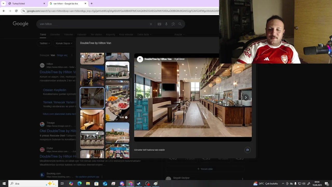Viewport: 332px width, 187px height.
Task: Click the Bölge seç link
Action: point(62,55)
